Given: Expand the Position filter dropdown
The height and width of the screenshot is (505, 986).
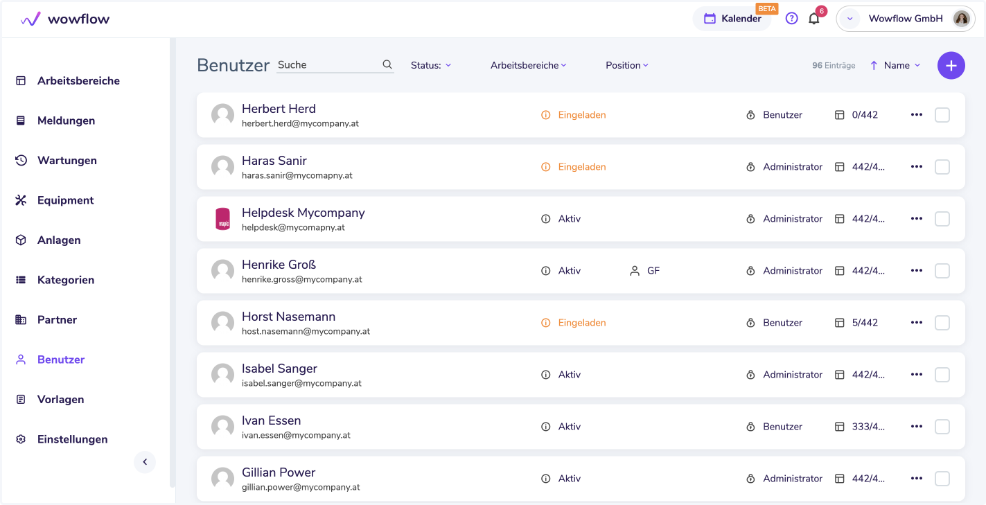Looking at the screenshot, I should point(626,65).
